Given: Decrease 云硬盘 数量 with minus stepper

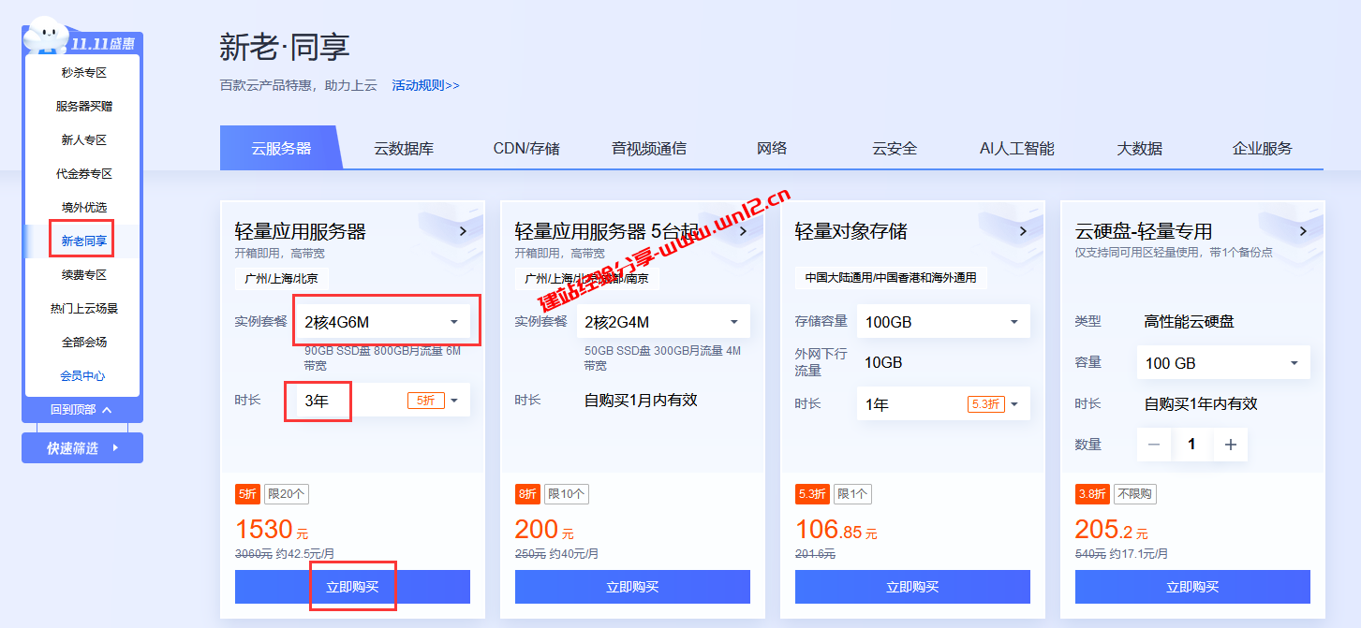Looking at the screenshot, I should pos(1154,444).
